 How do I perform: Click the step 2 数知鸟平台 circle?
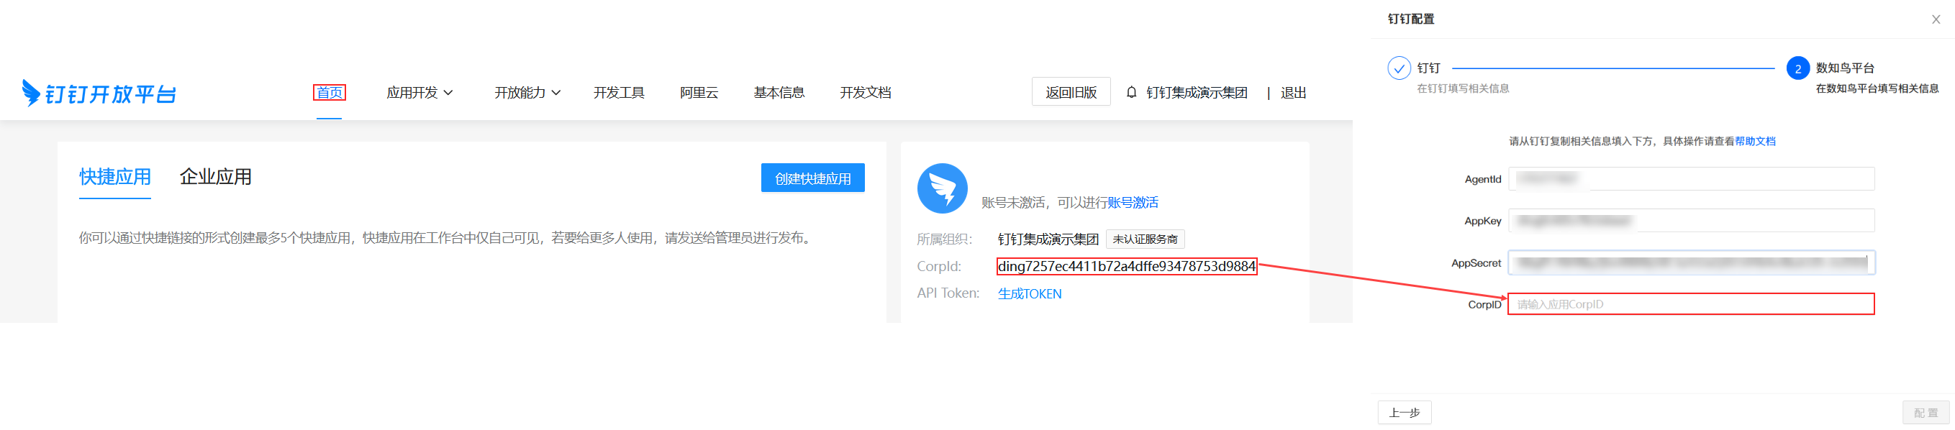point(1797,68)
